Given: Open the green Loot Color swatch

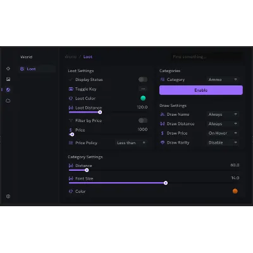Looking at the screenshot, I should [143, 98].
